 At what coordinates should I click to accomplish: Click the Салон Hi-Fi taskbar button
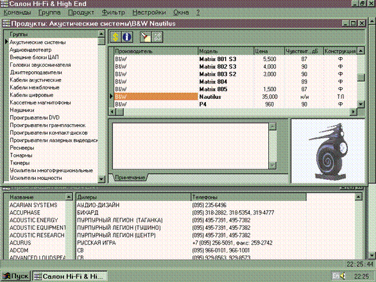point(70,276)
